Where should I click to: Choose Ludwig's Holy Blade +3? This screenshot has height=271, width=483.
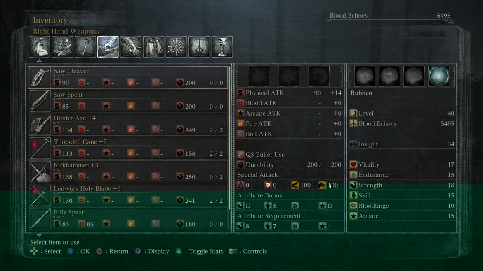(128, 195)
